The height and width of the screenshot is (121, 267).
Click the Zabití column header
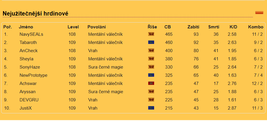[x=193, y=27]
